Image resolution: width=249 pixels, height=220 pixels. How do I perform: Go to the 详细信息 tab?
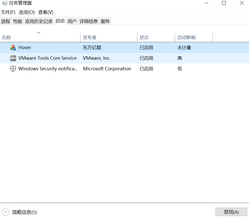(89, 21)
